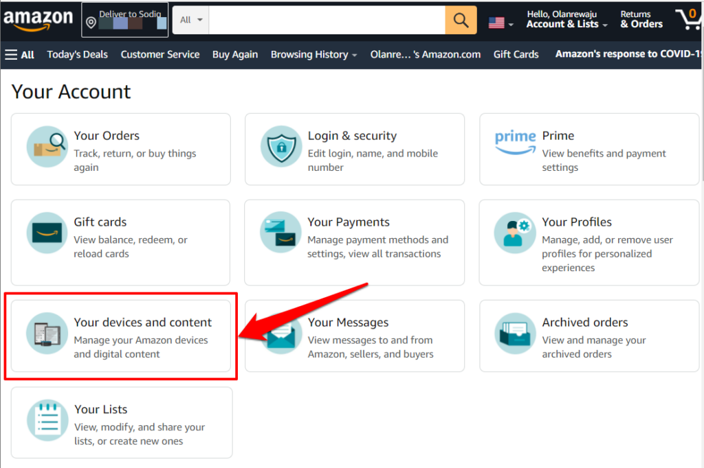Open the Amazon logo home link
This screenshot has height=468, width=704.
[38, 20]
